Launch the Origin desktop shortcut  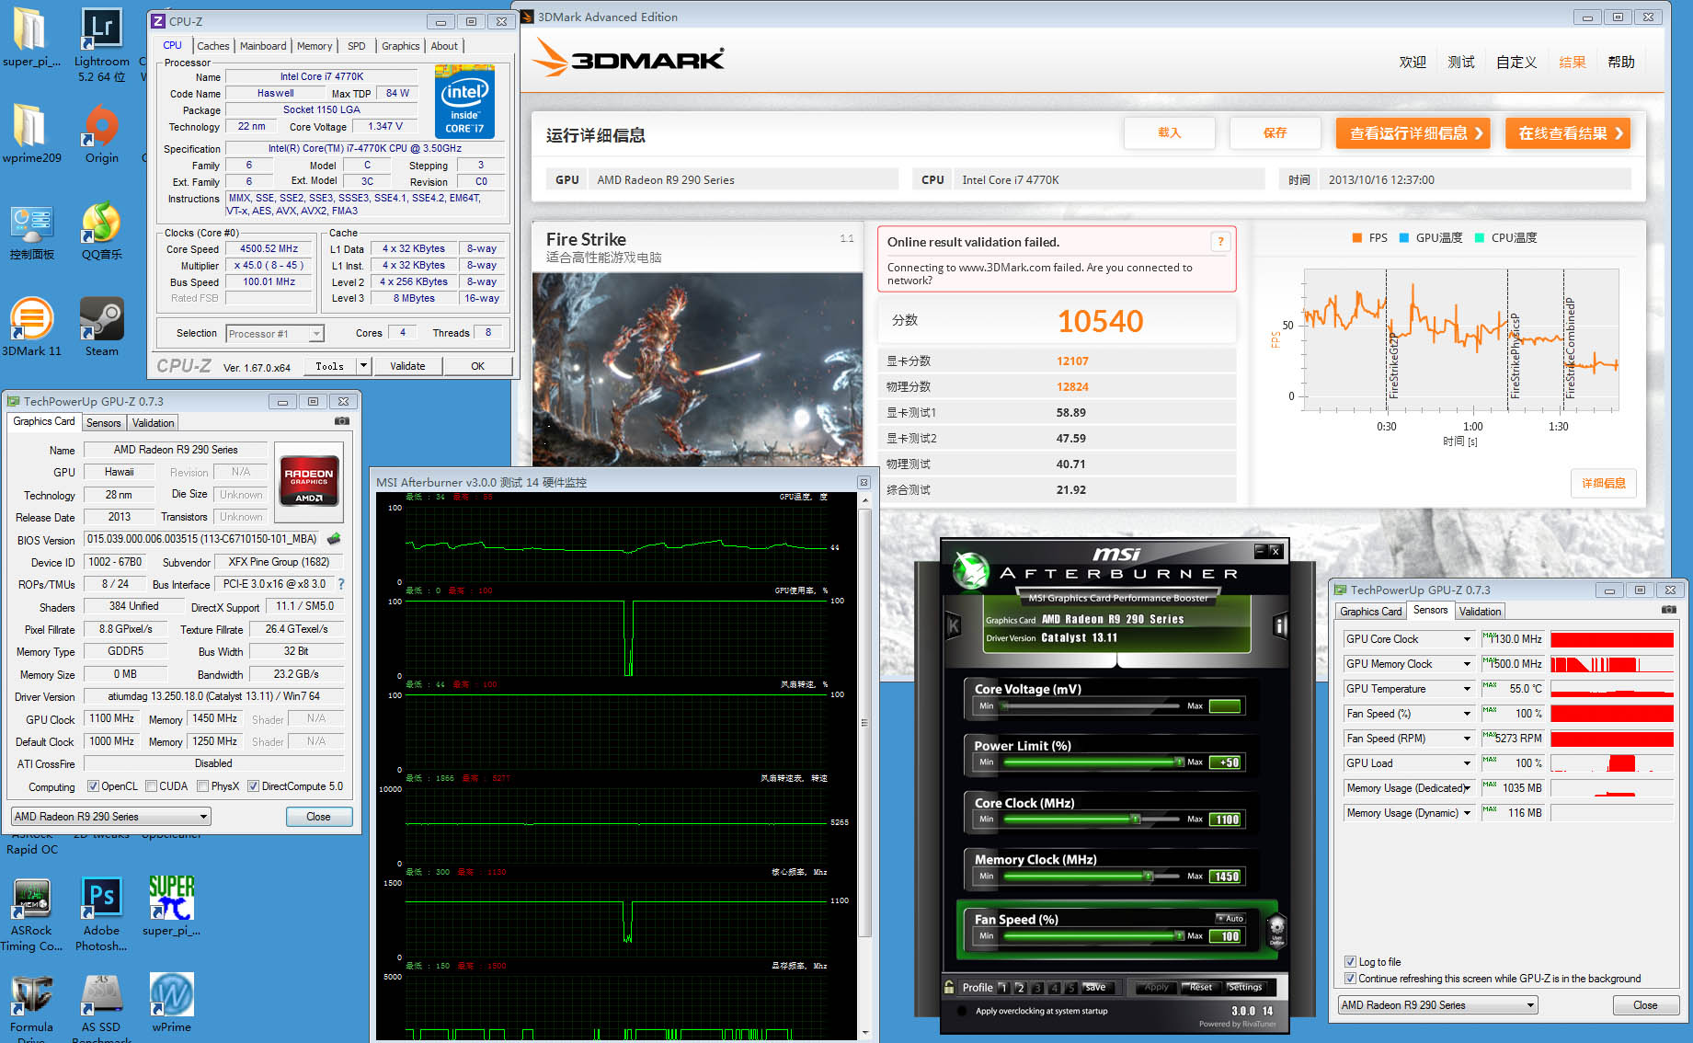pyautogui.click(x=101, y=133)
